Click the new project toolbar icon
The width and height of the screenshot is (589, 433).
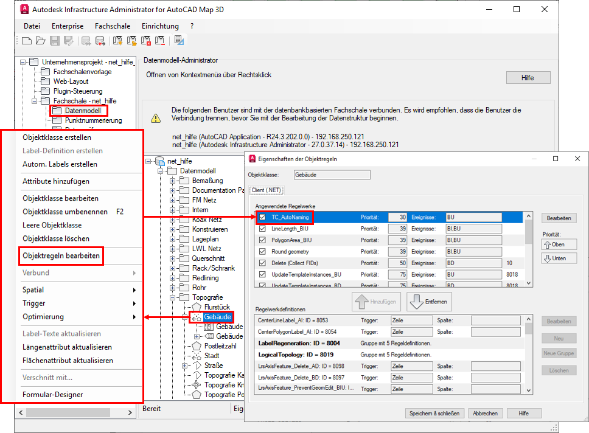26,41
